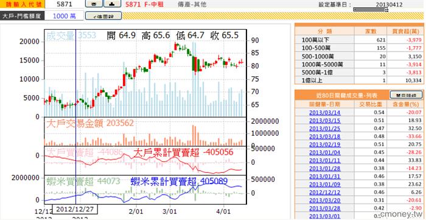Click the -3,979 net buy/sell value
Image resolution: width=426 pixels, height=220 pixels.
[414, 40]
